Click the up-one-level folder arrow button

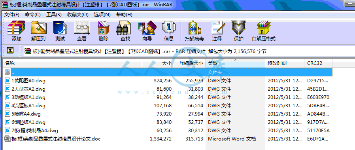10,51
